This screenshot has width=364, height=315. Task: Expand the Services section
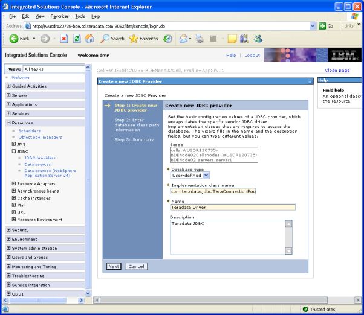tap(8, 113)
